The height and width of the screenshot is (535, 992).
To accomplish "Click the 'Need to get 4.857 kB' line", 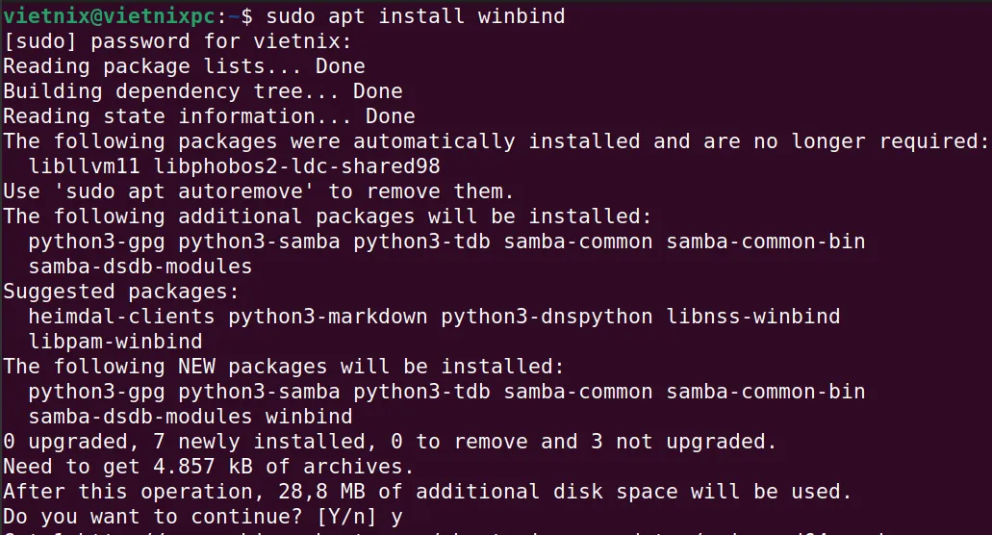I will click(209, 467).
